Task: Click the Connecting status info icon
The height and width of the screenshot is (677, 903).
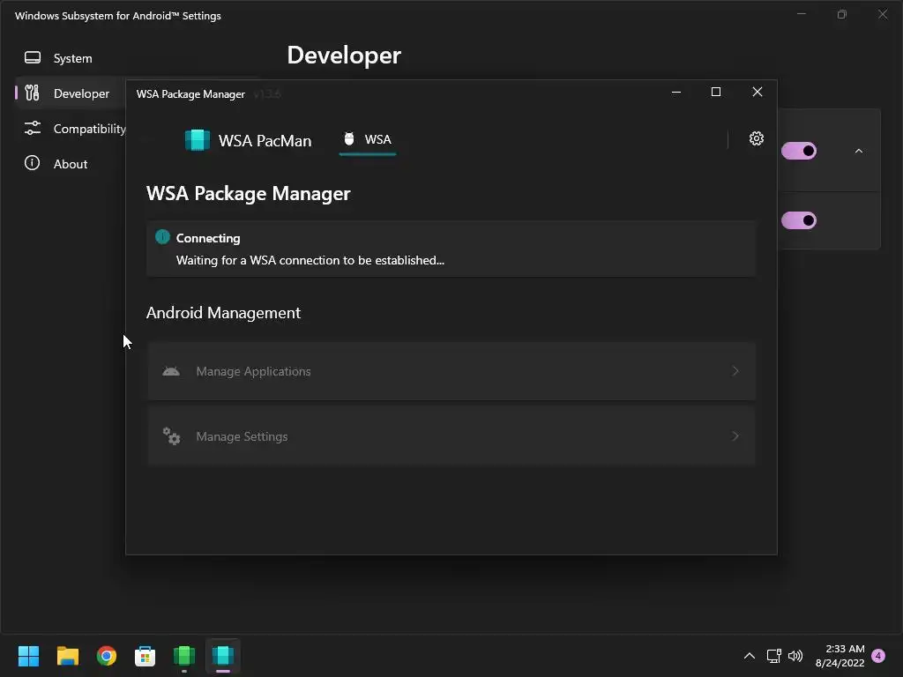Action: (x=162, y=237)
